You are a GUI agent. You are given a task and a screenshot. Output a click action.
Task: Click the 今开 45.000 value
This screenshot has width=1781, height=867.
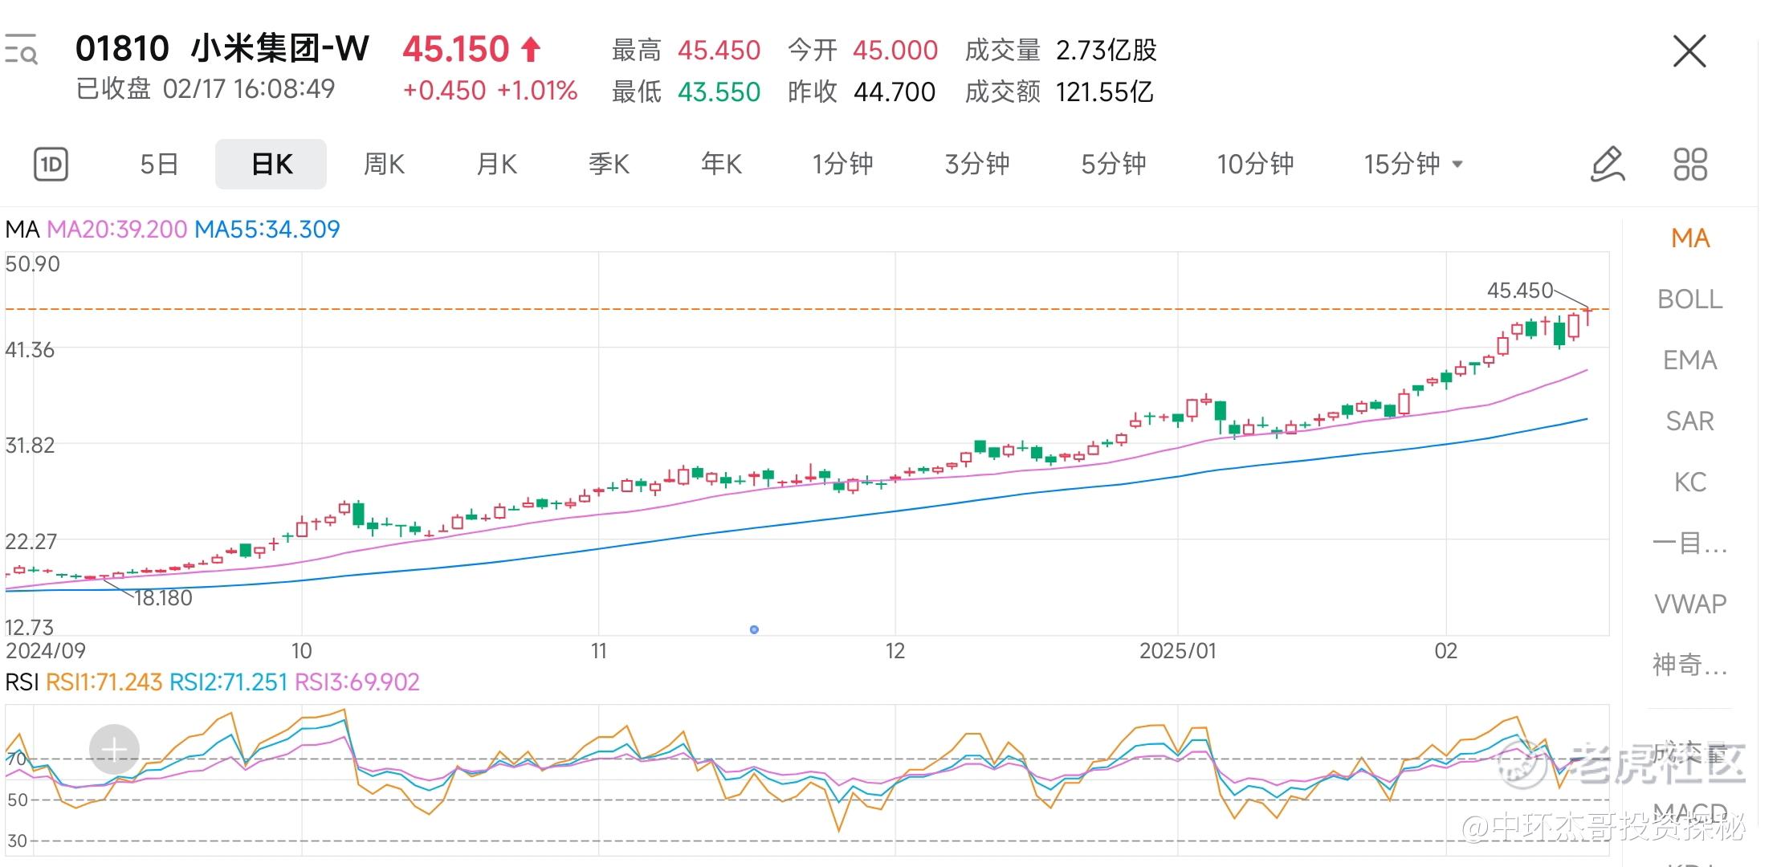coord(895,51)
